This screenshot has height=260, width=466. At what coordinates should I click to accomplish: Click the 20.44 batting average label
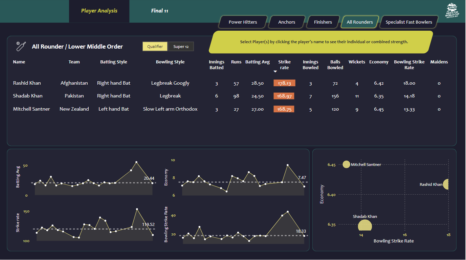point(149,178)
